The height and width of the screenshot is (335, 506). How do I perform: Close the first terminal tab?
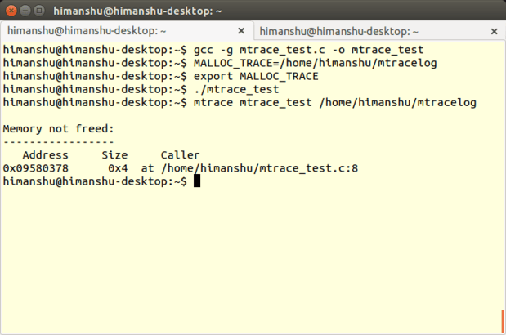(x=240, y=31)
